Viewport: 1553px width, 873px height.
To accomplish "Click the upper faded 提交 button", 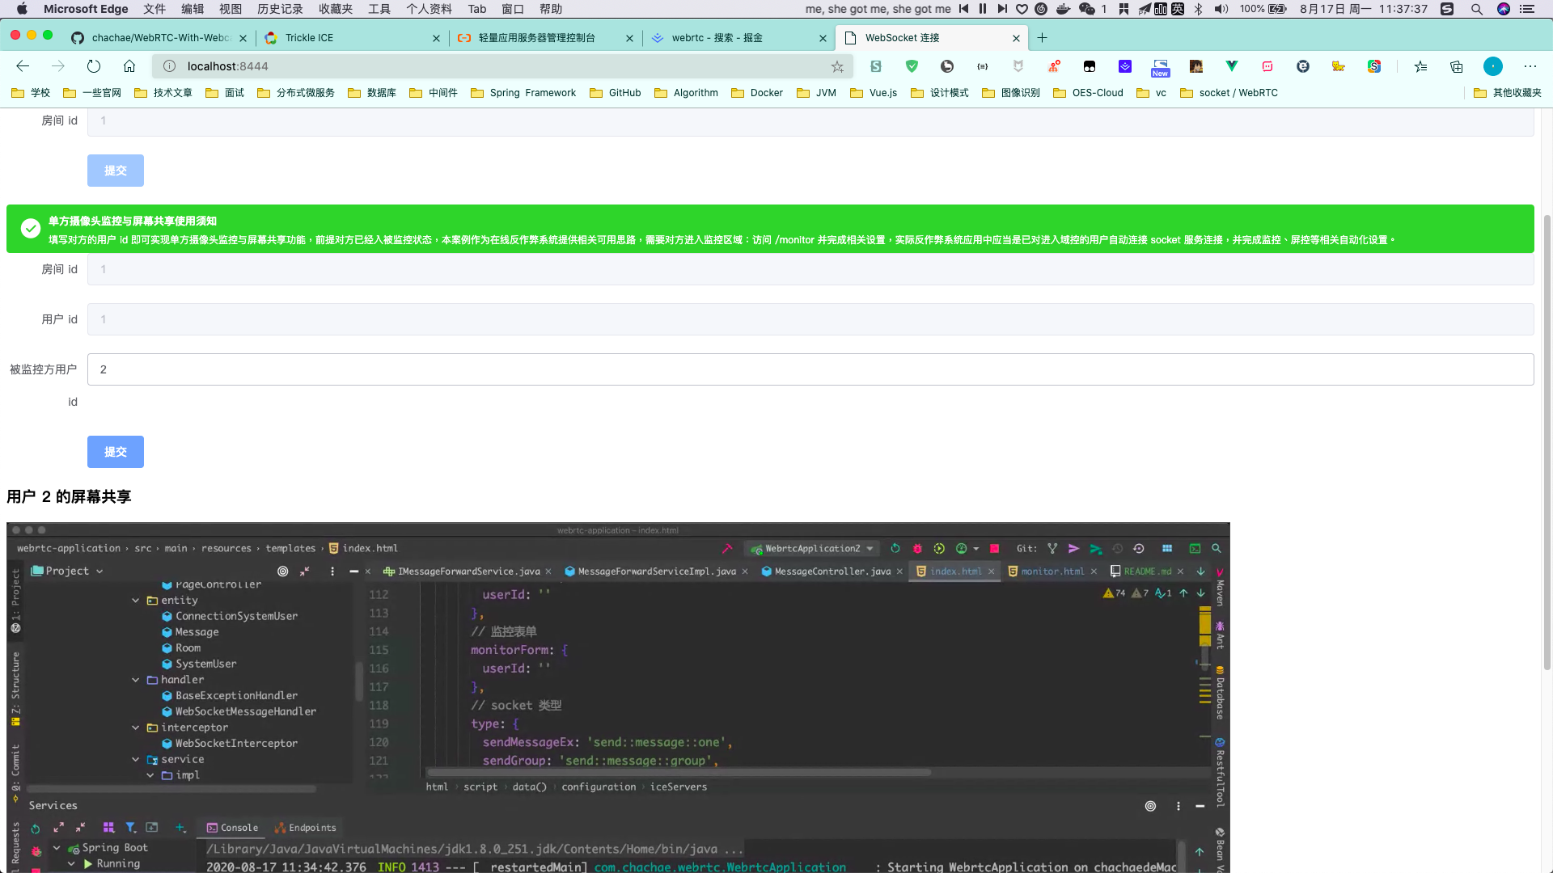I will (116, 171).
